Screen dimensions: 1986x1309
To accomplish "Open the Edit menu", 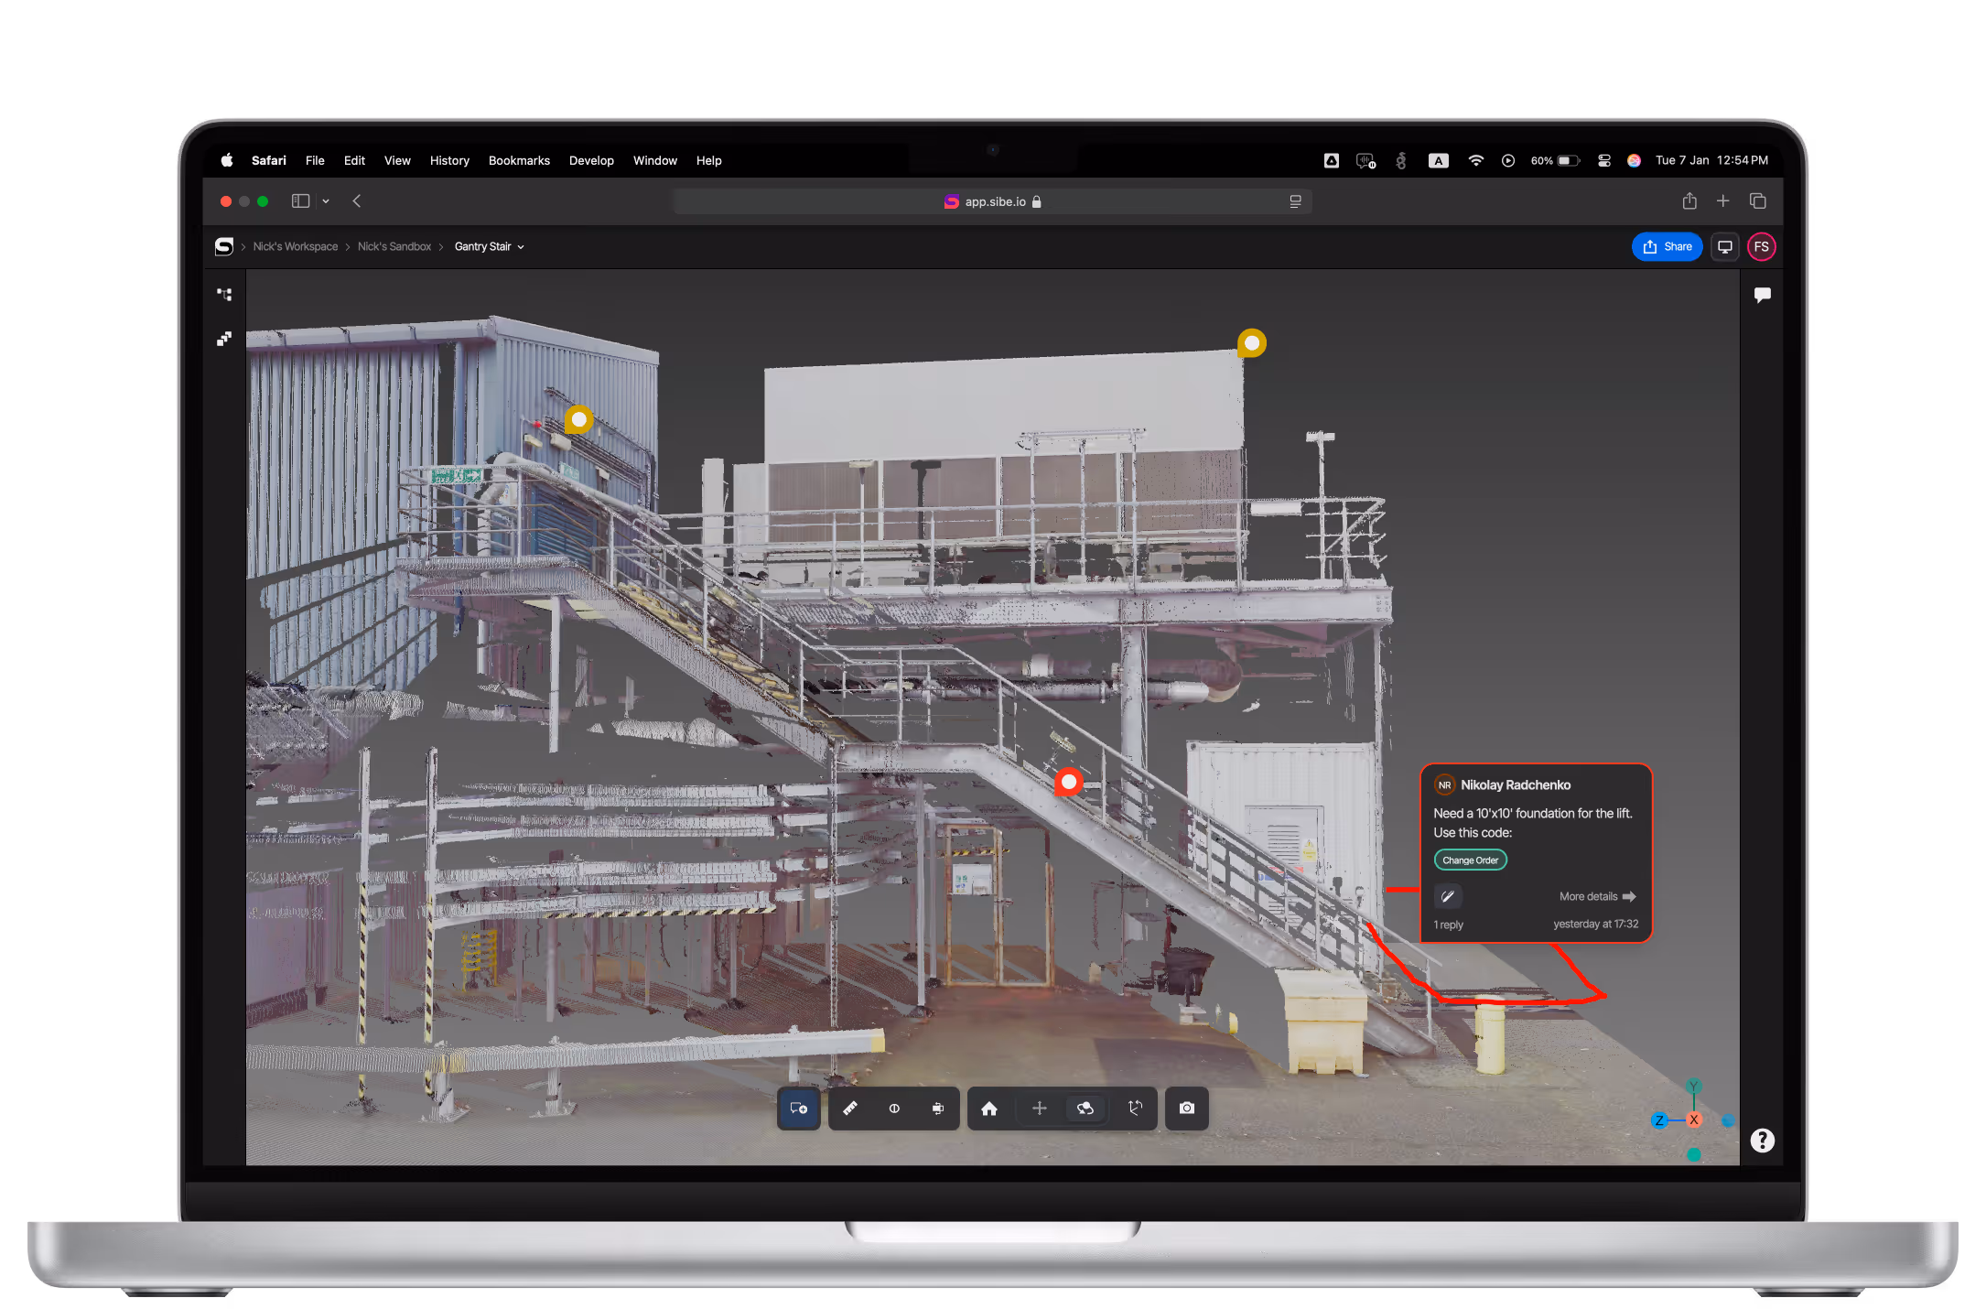I will tap(354, 160).
